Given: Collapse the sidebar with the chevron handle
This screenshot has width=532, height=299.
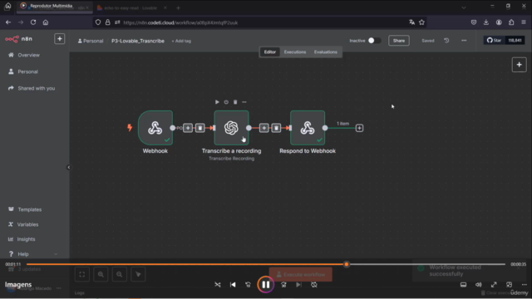Looking at the screenshot, I should coord(68,167).
